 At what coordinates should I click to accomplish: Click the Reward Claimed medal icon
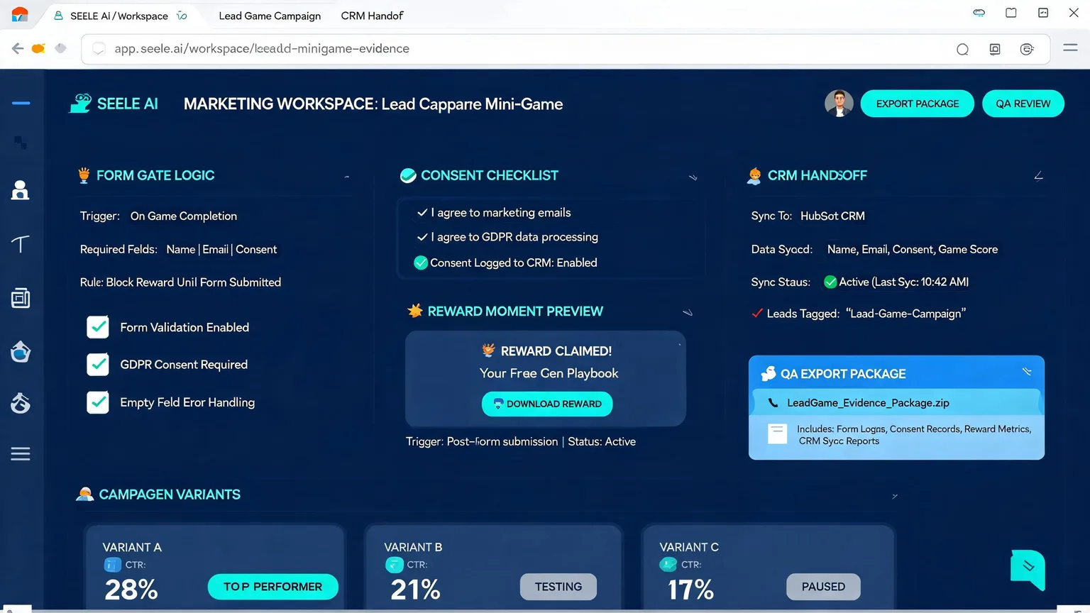pos(488,350)
